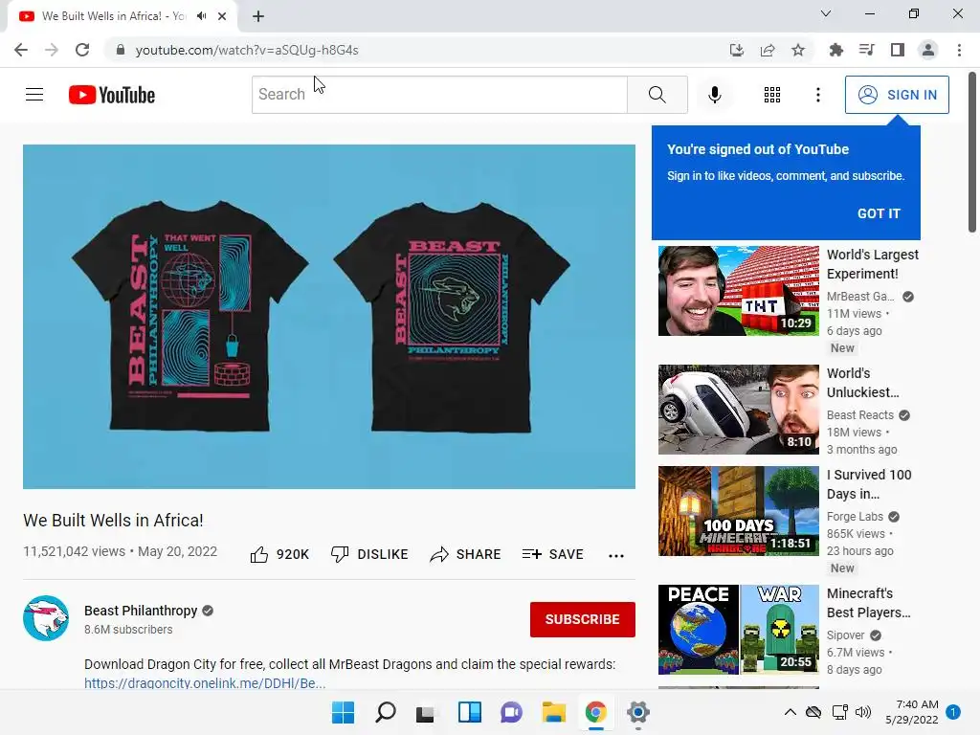Bookmark this tab with the star icon
The height and width of the screenshot is (735, 980).
tap(798, 50)
